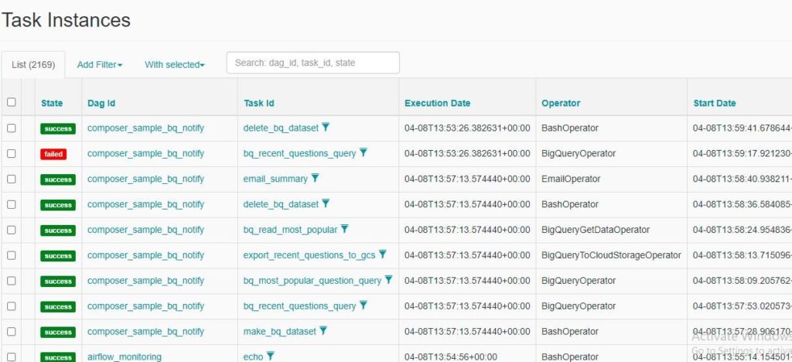Click the red failed status badge
The width and height of the screenshot is (792, 362).
point(53,154)
